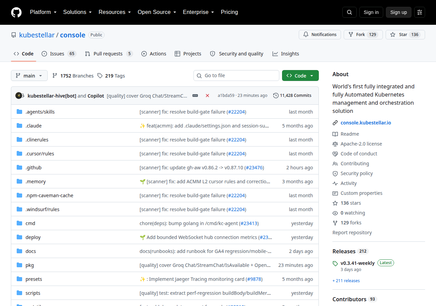Viewport: 436px width, 306px height.
Task: Open the green Code dropdown button
Action: (300, 75)
